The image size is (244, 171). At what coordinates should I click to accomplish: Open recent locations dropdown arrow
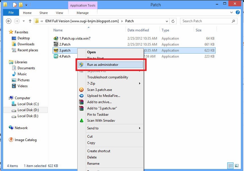[24, 21]
